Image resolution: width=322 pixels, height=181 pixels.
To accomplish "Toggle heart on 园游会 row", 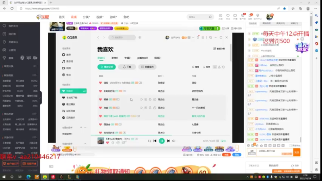I will pos(100,124).
